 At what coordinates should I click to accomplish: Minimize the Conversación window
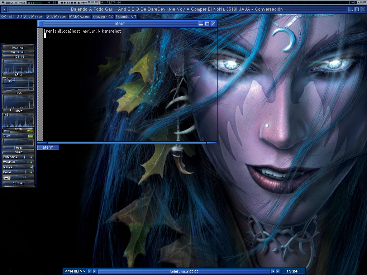351,9
